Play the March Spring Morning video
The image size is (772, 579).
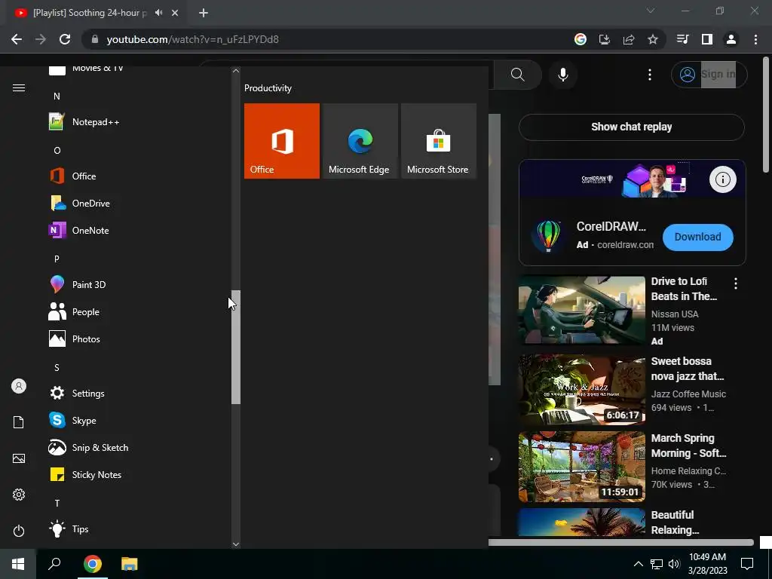581,466
